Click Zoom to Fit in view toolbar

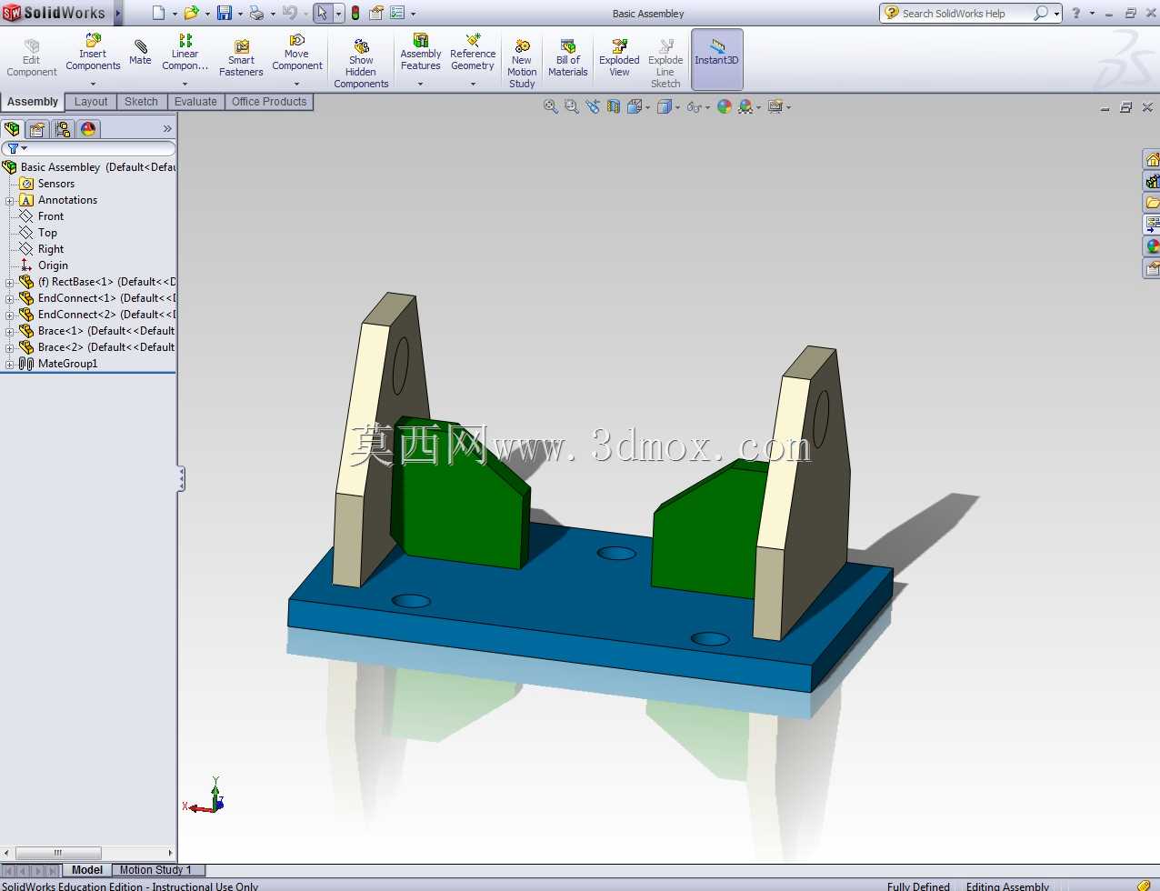point(550,106)
